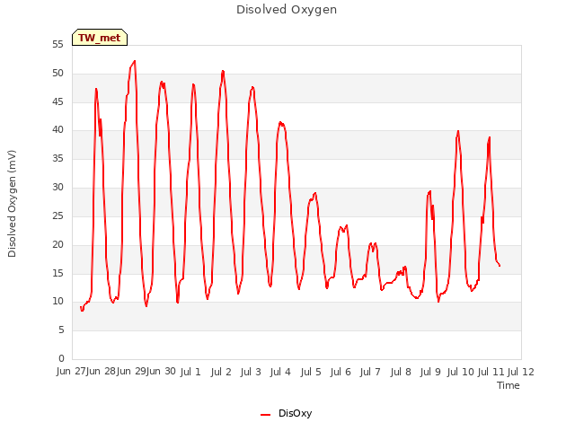Click the 50 y-axis tick label
The image size is (575, 431).
point(57,74)
